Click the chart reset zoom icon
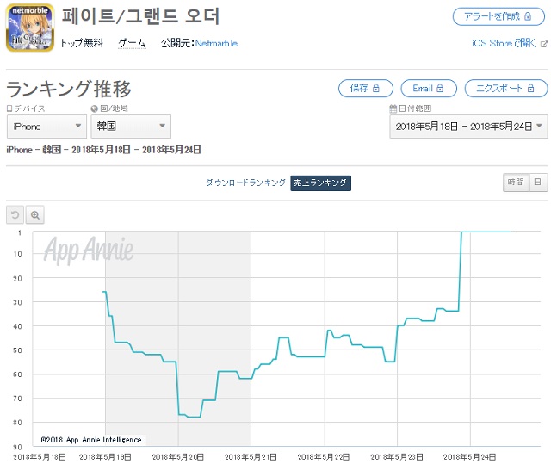 (15, 214)
